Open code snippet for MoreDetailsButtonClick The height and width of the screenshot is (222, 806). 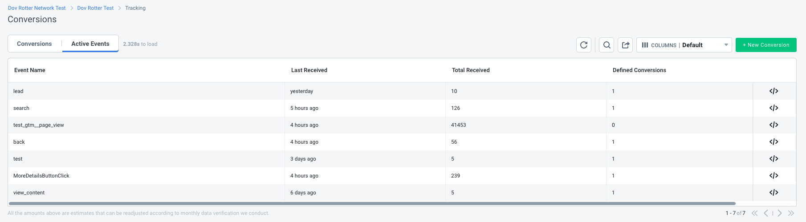[773, 176]
